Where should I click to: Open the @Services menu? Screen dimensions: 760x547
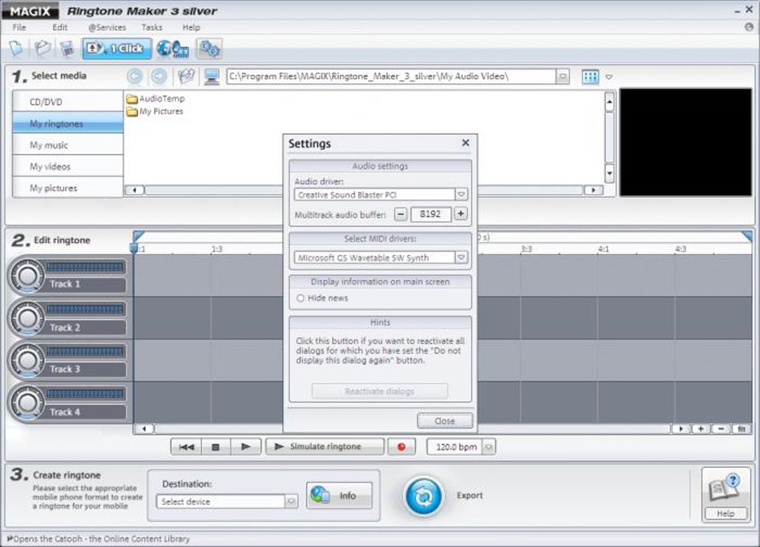[107, 27]
